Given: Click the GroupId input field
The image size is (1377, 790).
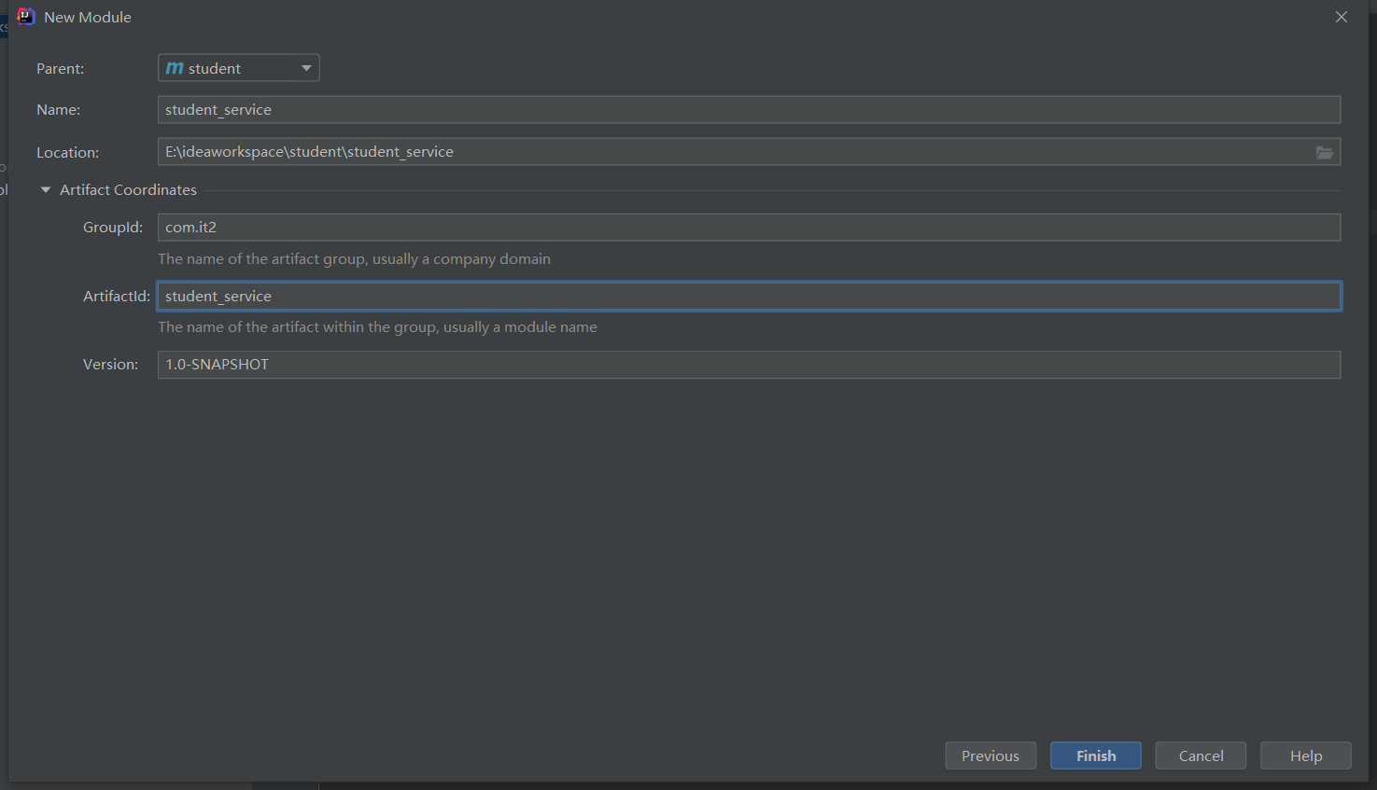Looking at the screenshot, I should [x=749, y=228].
